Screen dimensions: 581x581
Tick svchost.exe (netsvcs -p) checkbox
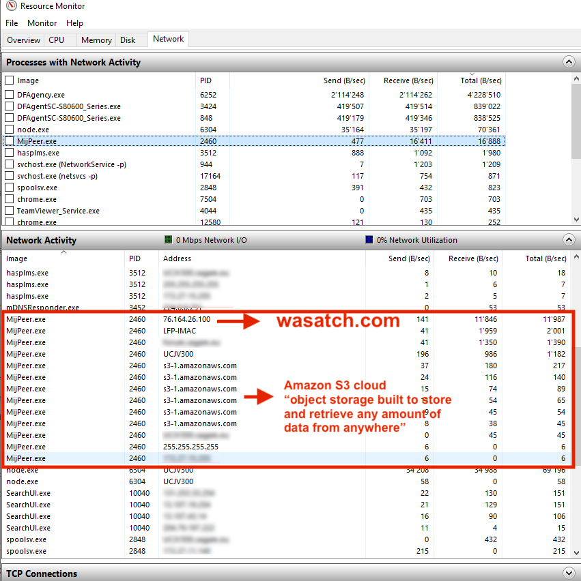click(x=10, y=176)
